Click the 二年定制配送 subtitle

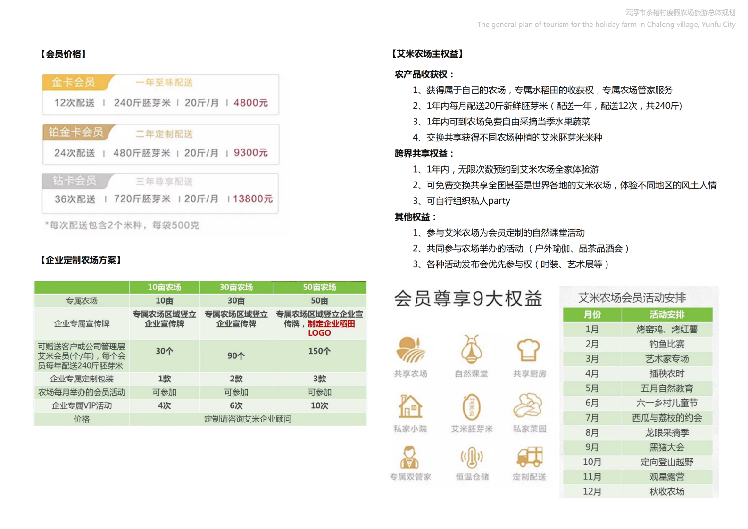[164, 134]
